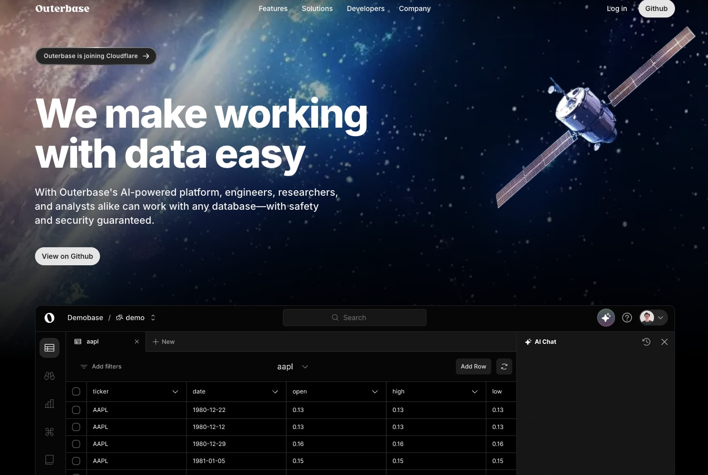Click the AI Chat sparkle icon
This screenshot has height=475, width=708.
[x=528, y=342]
